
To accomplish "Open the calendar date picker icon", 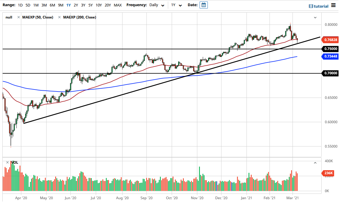I will pyautogui.click(x=204, y=5).
